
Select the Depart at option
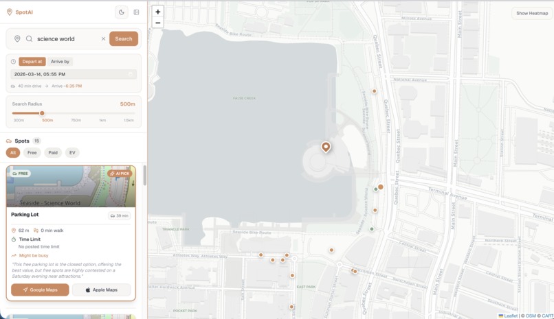coord(32,61)
